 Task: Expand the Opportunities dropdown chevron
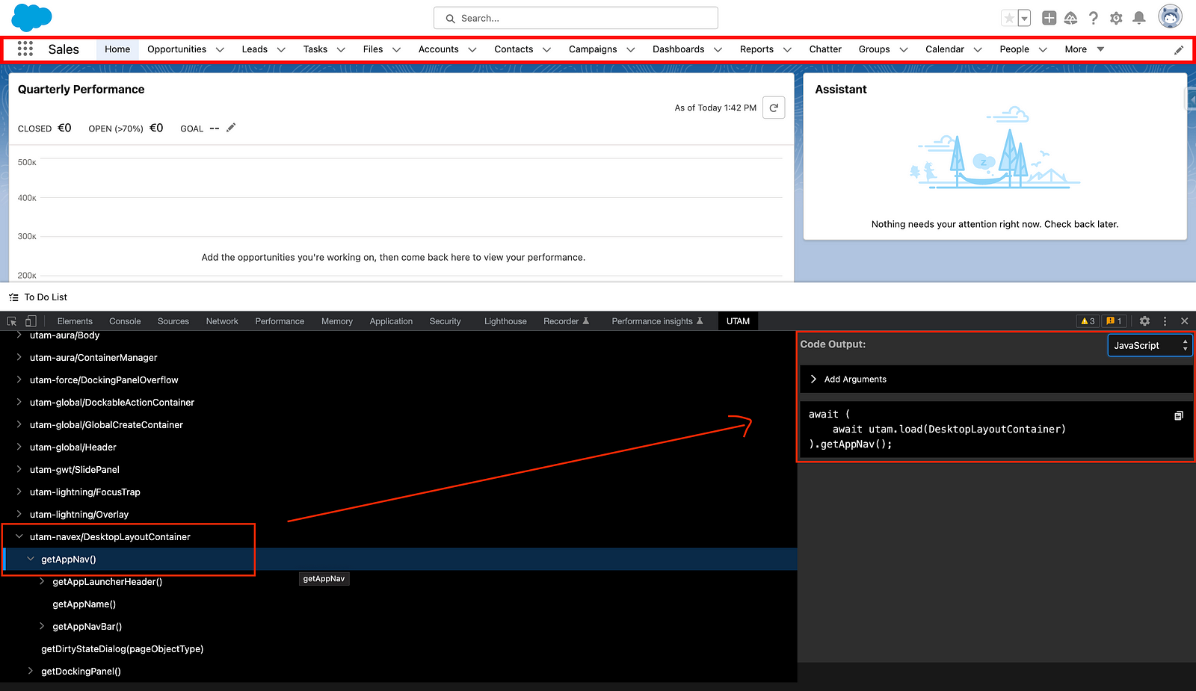pyautogui.click(x=220, y=50)
